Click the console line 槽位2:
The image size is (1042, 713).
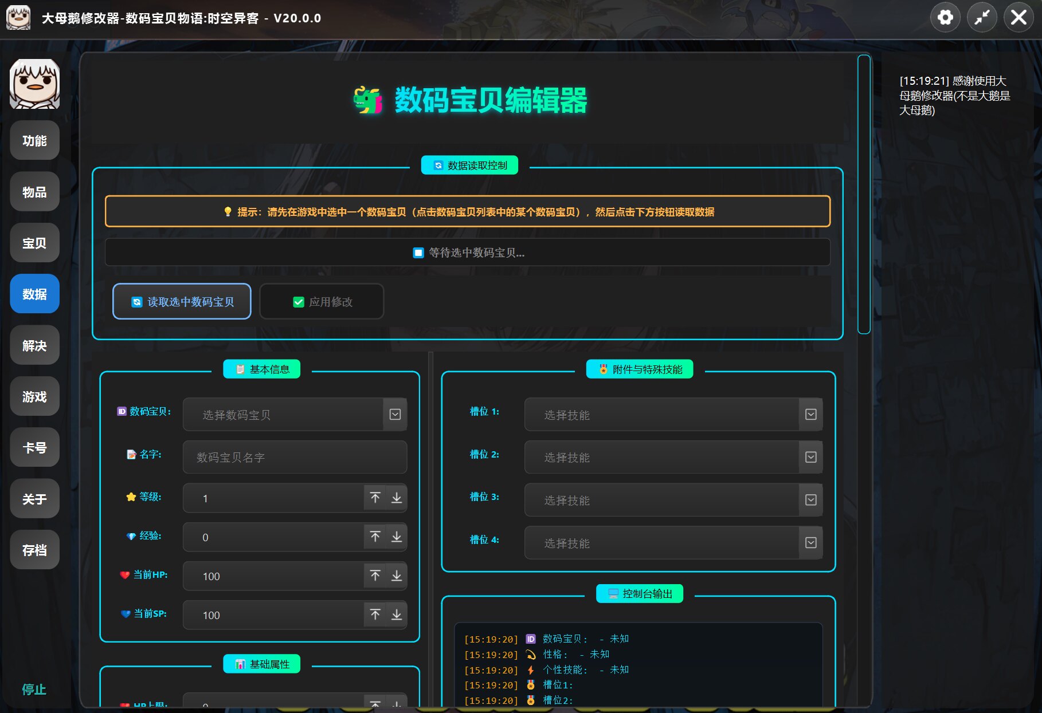pyautogui.click(x=518, y=700)
